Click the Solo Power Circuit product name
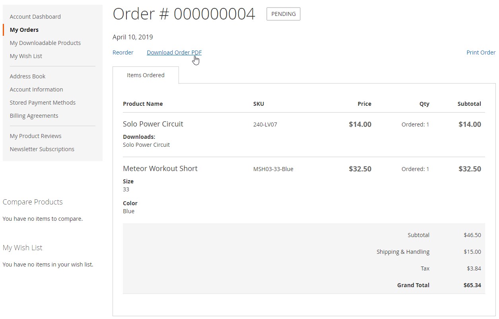 click(153, 124)
